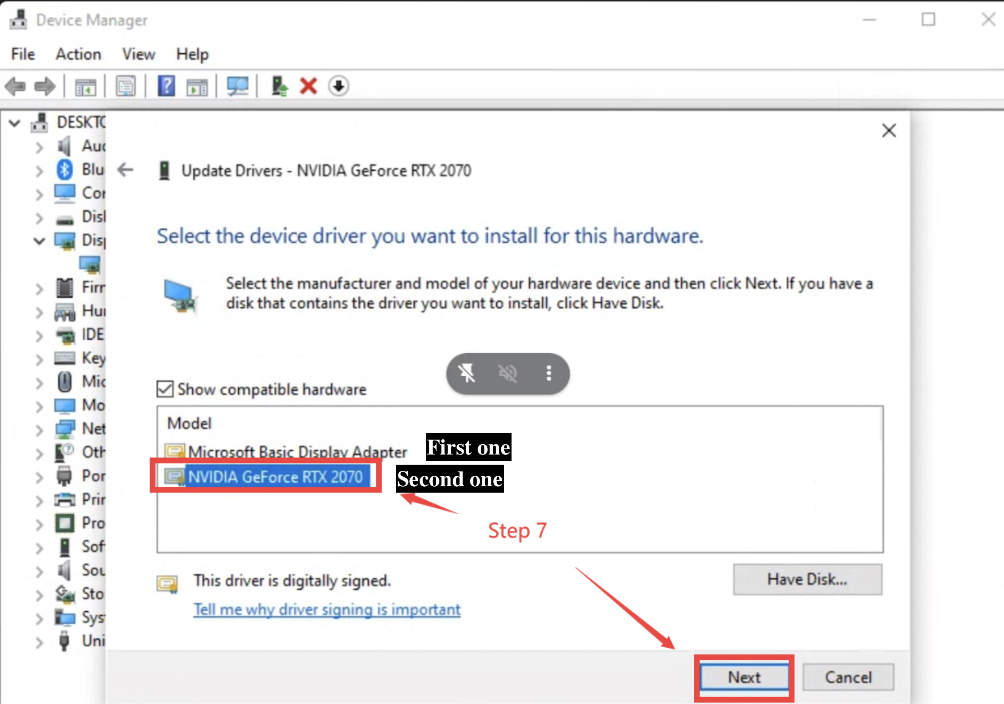The height and width of the screenshot is (704, 1004).
Task: Click the unpin icon in floating overlay
Action: 467,374
